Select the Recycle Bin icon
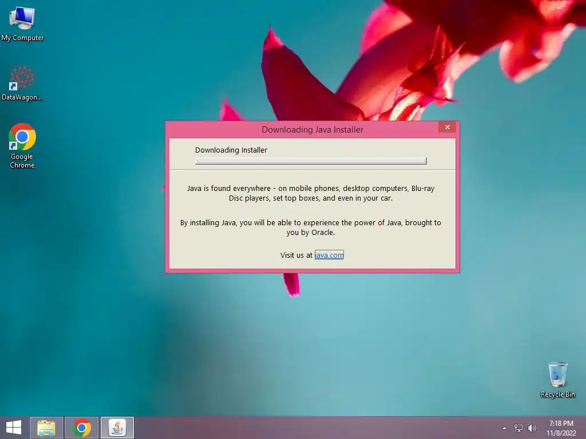The width and height of the screenshot is (586, 439). point(557,380)
